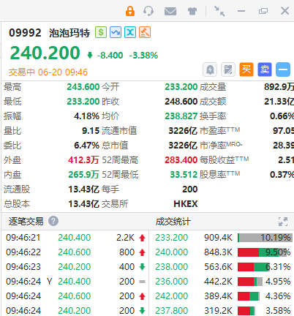
Task: Click the 9.50% volume bar
Action: pos(263,252)
